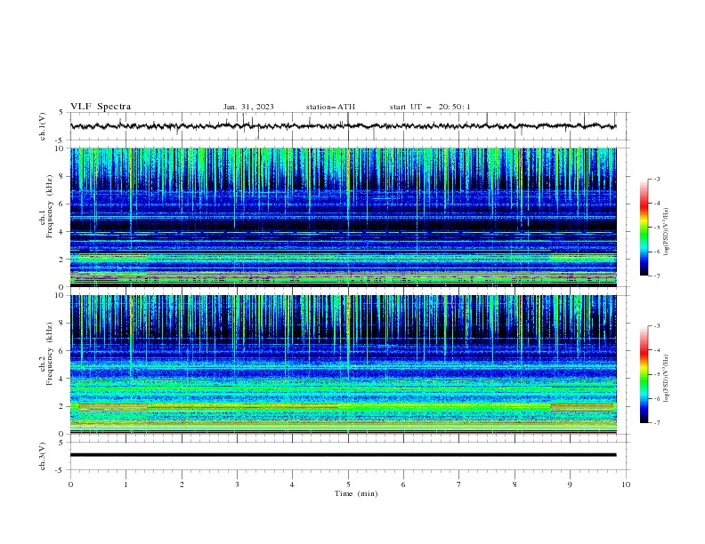Click the ch.1 spectrogram color scale bar

[x=644, y=228]
